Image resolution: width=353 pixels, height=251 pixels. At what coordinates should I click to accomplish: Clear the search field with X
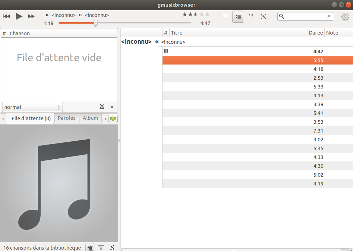click(329, 16)
